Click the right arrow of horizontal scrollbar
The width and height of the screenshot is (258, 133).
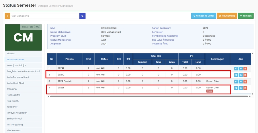pos(250,97)
